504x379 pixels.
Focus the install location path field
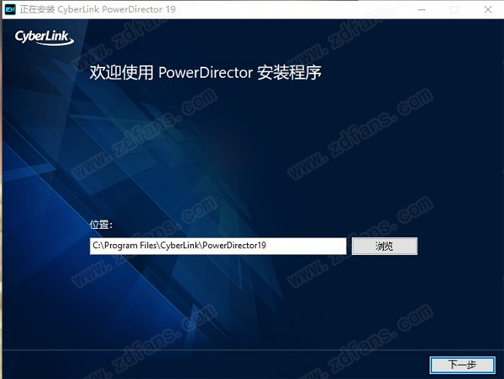click(218, 247)
